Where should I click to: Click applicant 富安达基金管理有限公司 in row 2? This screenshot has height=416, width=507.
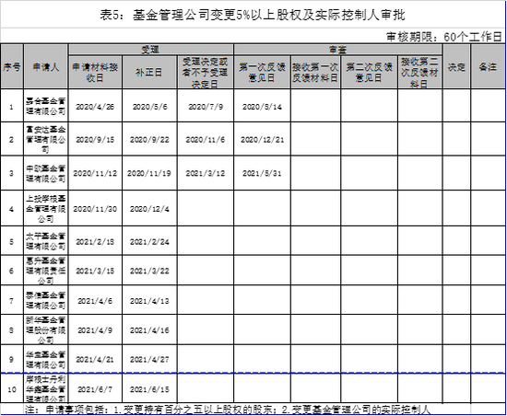(x=45, y=139)
